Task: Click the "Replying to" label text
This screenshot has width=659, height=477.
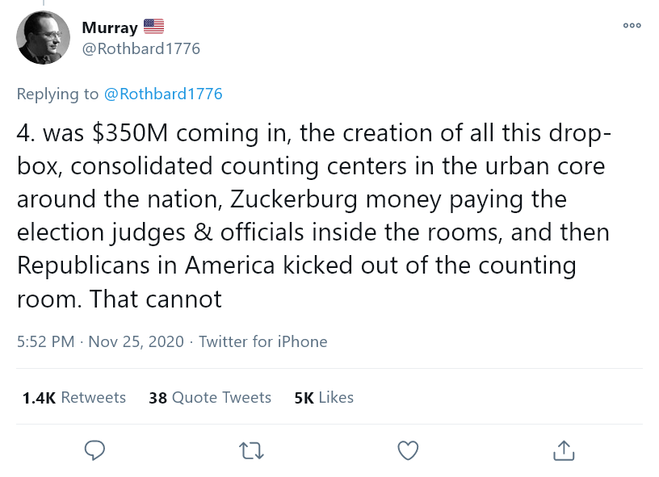Action: [57, 94]
